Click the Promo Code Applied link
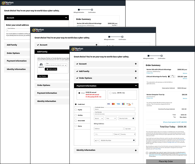This screenshot has height=164, width=195. tap(175, 122)
